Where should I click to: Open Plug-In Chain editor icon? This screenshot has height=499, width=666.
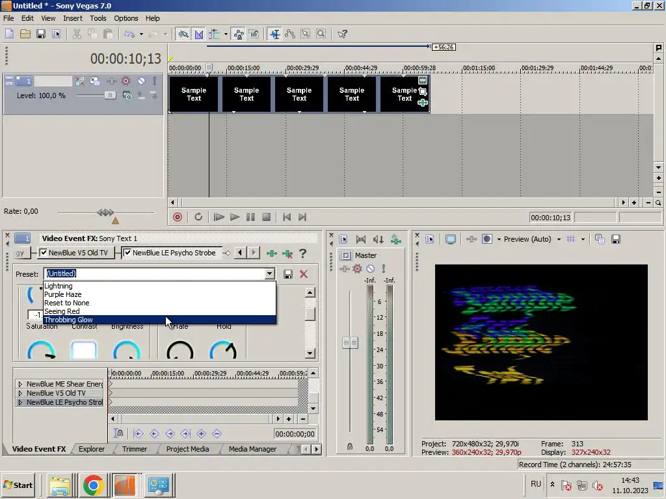[272, 253]
